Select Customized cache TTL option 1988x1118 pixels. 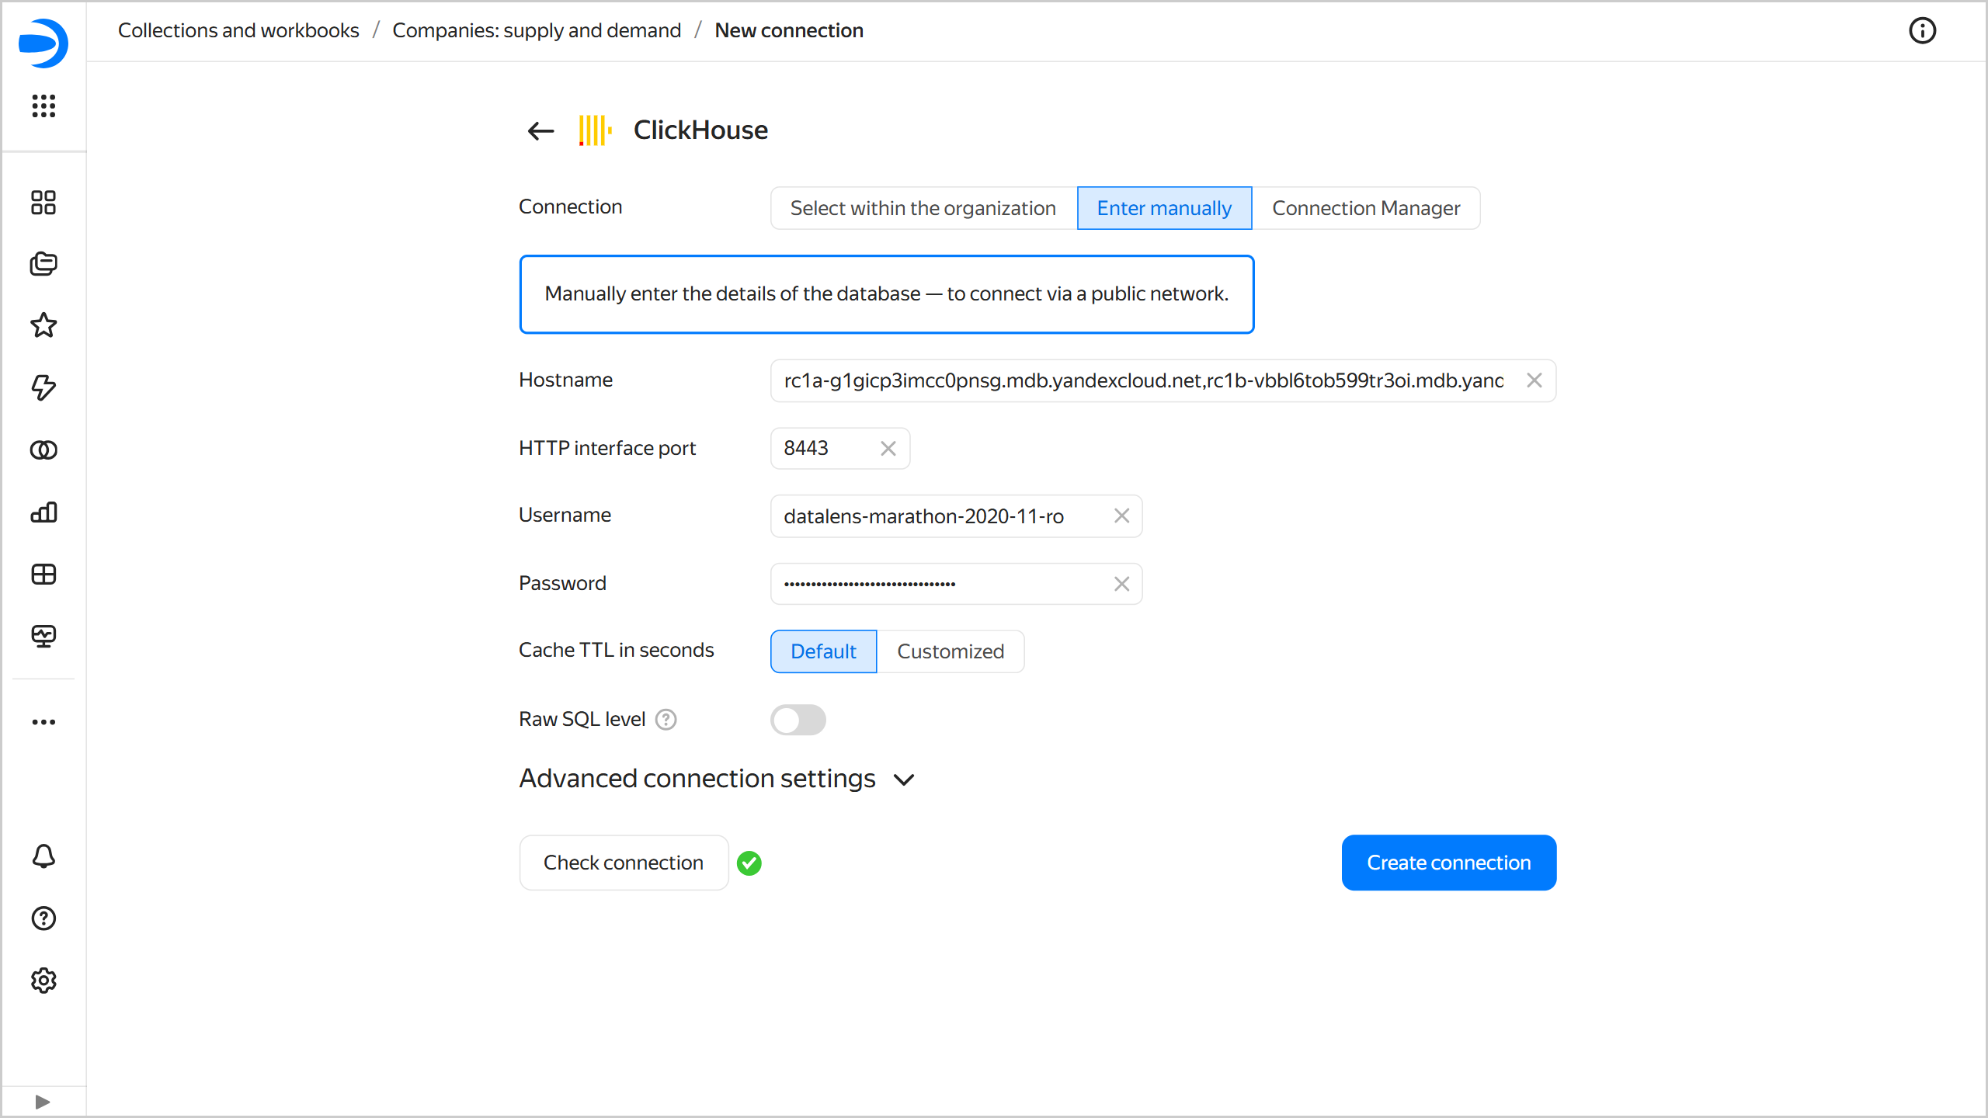coord(950,651)
